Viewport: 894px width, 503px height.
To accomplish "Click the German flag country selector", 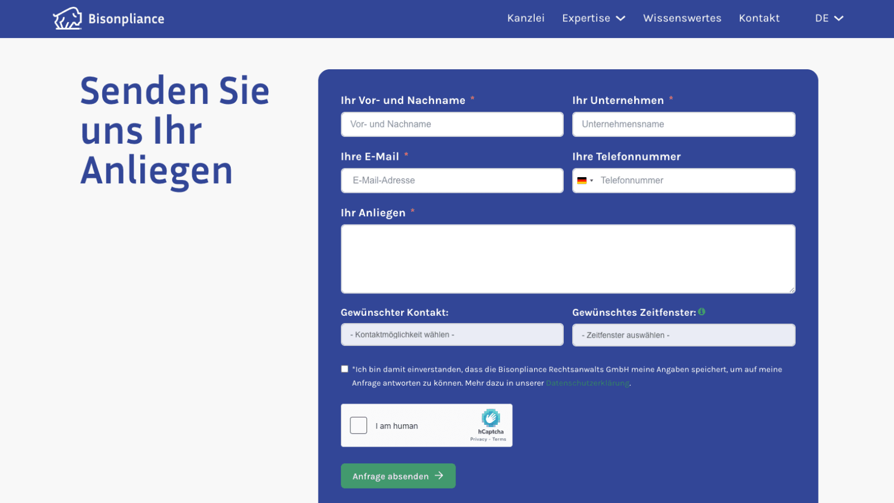I will pos(584,181).
